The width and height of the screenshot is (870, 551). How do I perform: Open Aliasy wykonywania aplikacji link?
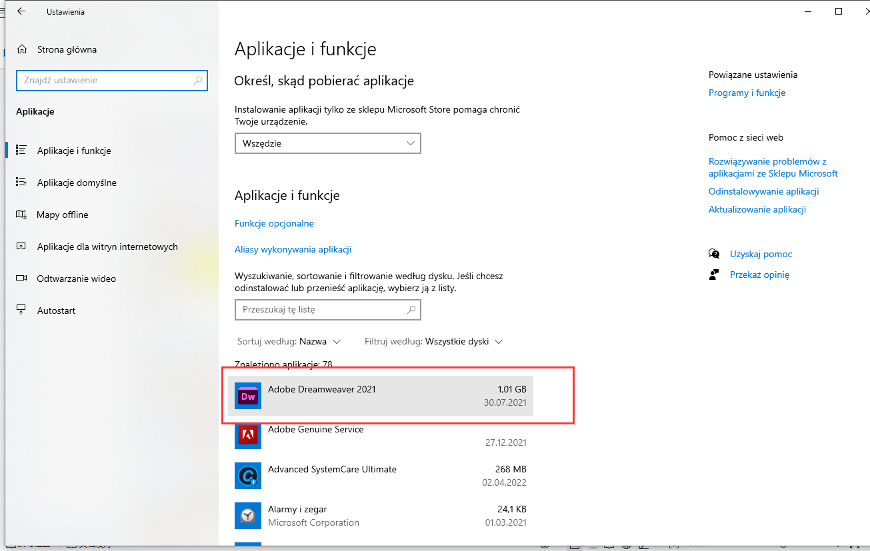tap(293, 249)
